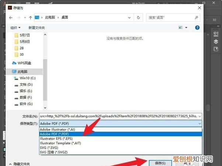
Task: Open Win10 (C:) drive
Action: pyautogui.click(x=25, y=78)
